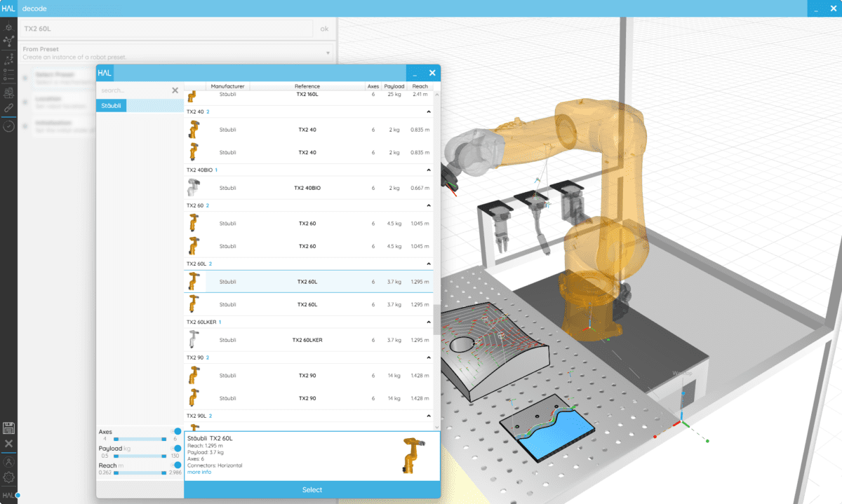842x504 pixels.
Task: Toggle the Axes filter switch
Action: pos(178,432)
